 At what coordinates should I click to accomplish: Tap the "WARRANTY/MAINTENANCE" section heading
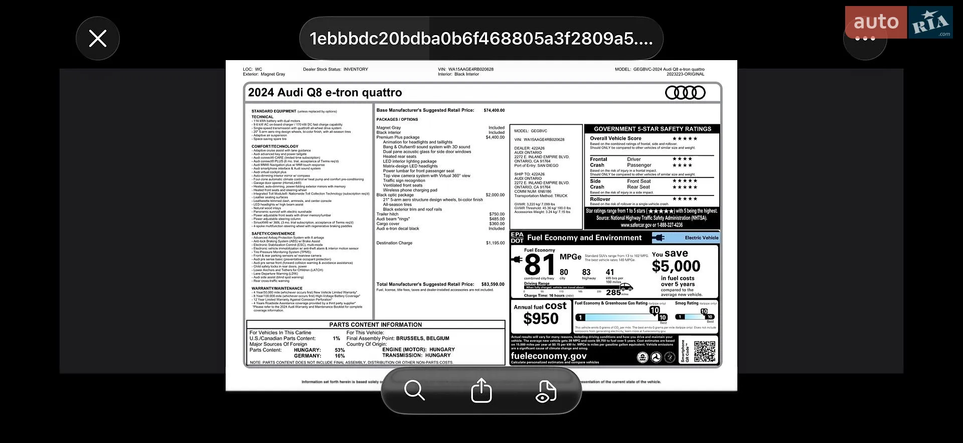[x=277, y=288]
